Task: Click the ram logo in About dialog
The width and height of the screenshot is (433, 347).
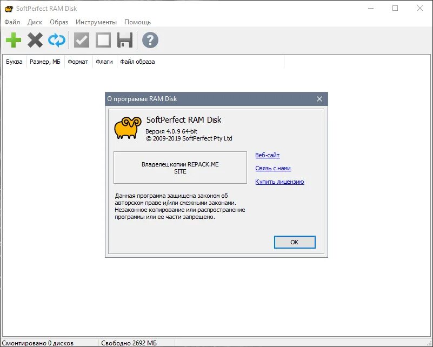Action: coord(127,128)
